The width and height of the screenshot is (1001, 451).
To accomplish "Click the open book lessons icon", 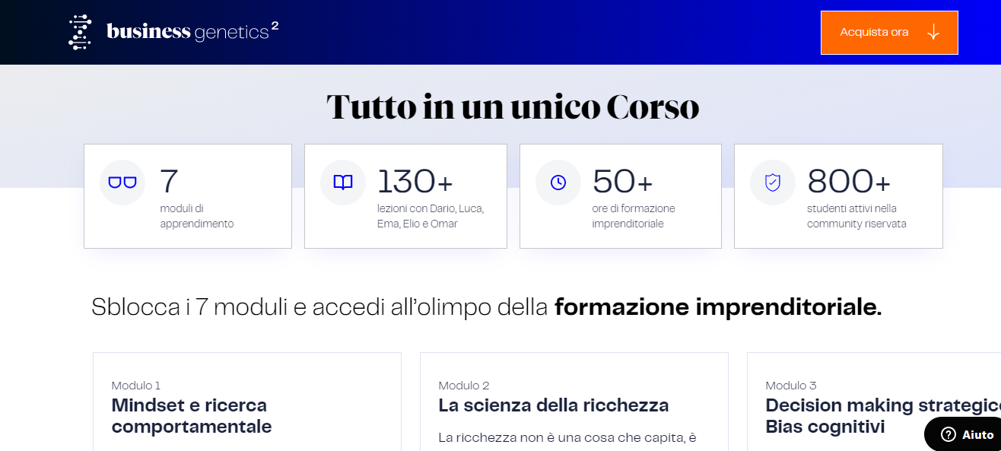I will tap(343, 183).
